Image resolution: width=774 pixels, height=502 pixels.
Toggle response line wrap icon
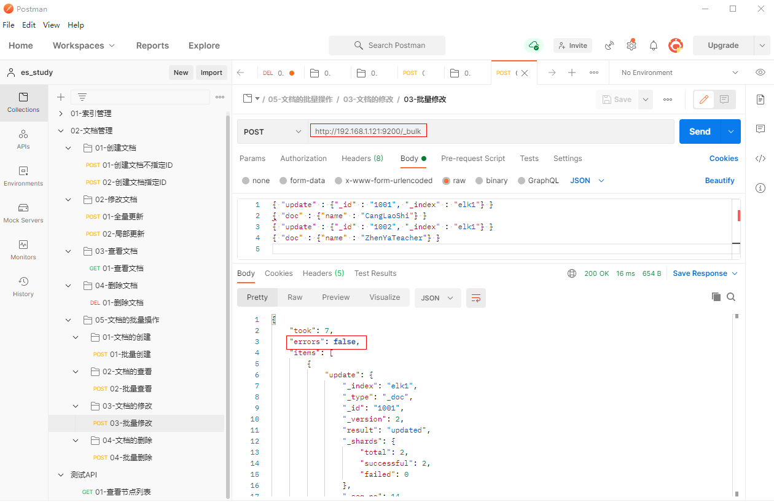[475, 297]
